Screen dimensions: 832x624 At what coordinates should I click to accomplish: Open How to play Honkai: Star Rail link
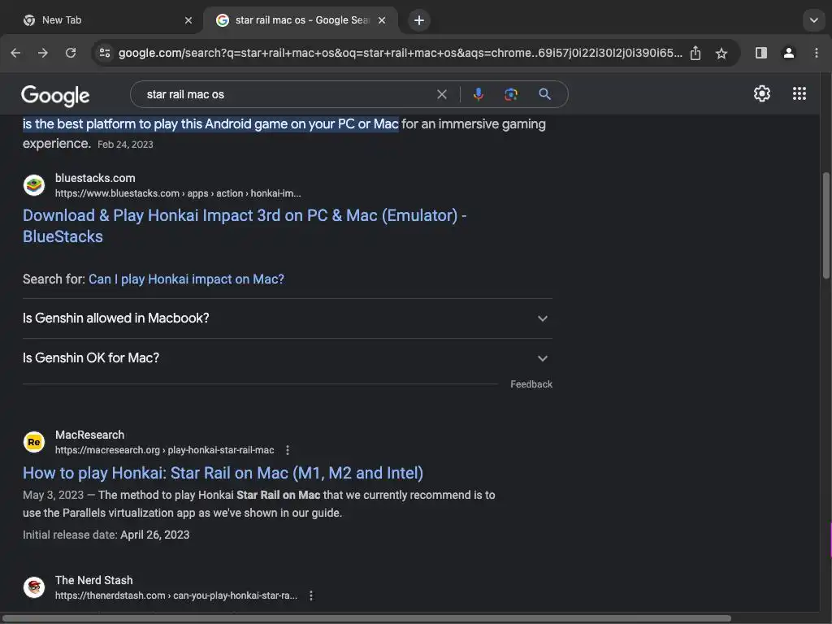pyautogui.click(x=223, y=473)
